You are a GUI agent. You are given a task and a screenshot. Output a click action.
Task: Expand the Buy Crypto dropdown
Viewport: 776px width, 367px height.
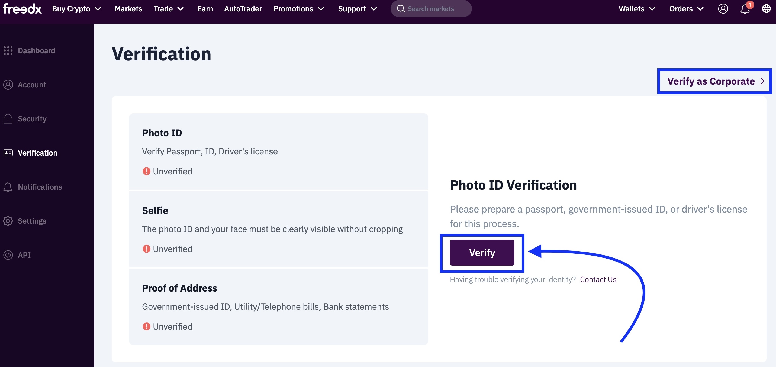point(76,9)
